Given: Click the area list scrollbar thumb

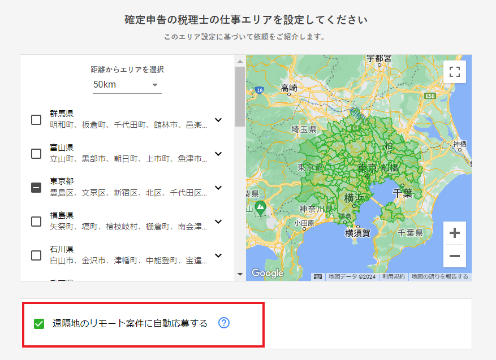Looking at the screenshot, I should 240,97.
